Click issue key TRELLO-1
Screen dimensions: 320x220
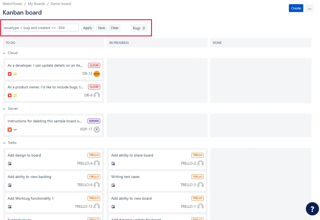pos(188,206)
